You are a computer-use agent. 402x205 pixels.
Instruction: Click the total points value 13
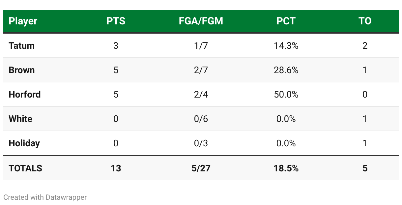[116, 168]
